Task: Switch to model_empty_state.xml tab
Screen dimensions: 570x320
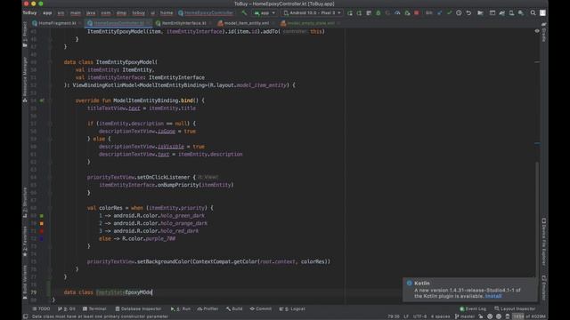Action: pyautogui.click(x=310, y=23)
